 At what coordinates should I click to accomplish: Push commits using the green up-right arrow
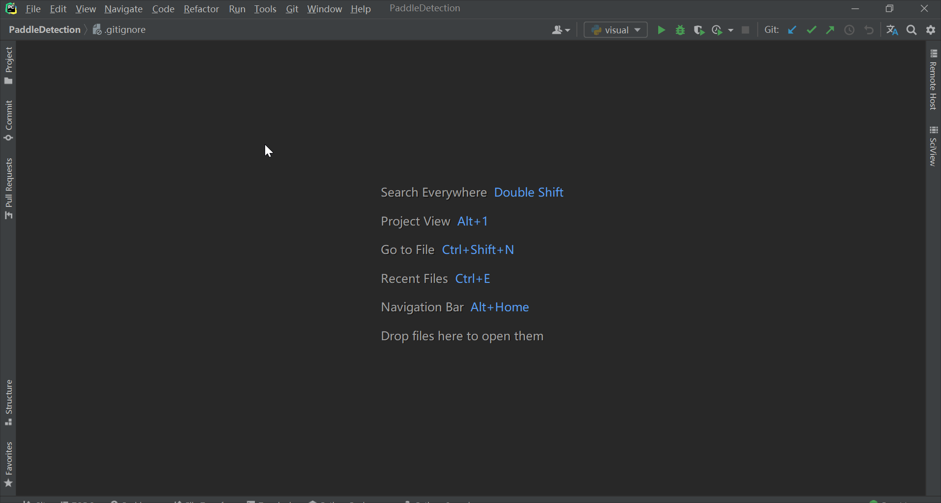click(830, 30)
